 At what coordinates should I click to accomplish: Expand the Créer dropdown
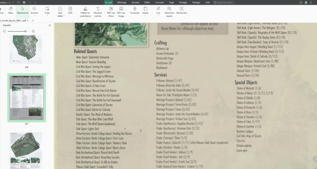[47, 16]
